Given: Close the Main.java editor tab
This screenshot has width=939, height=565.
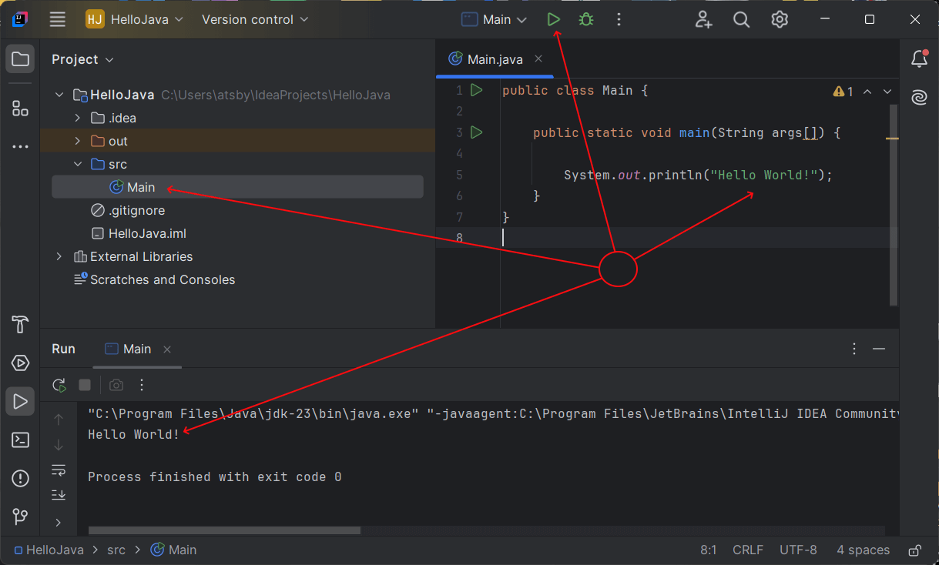Looking at the screenshot, I should coord(538,59).
